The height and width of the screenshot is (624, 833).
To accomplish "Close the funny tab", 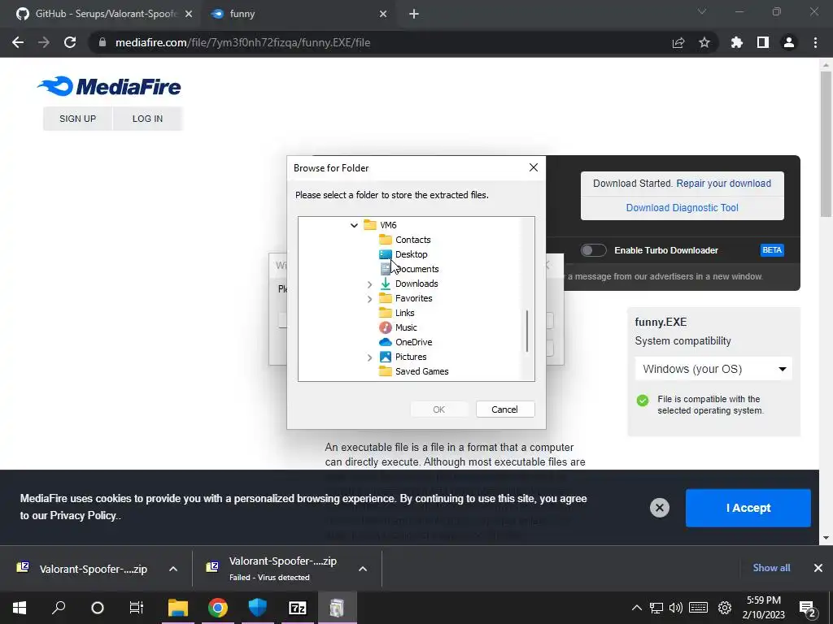I will tap(383, 14).
